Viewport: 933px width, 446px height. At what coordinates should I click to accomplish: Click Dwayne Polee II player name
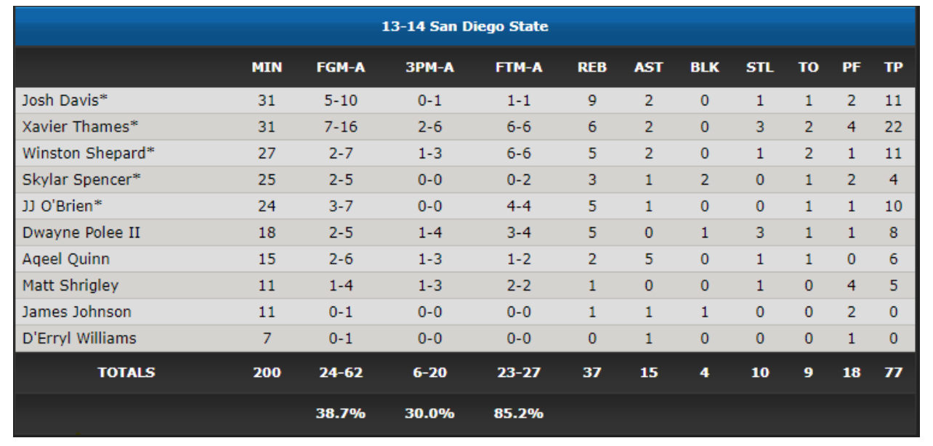point(81,233)
